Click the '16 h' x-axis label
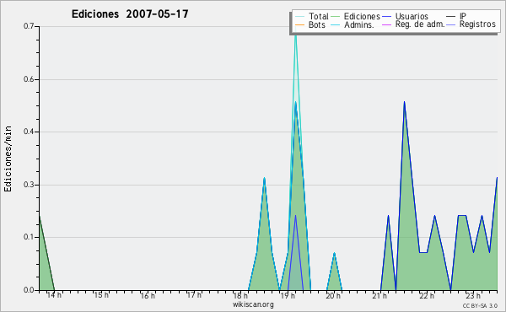The width and height of the screenshot is (506, 312). [x=148, y=295]
